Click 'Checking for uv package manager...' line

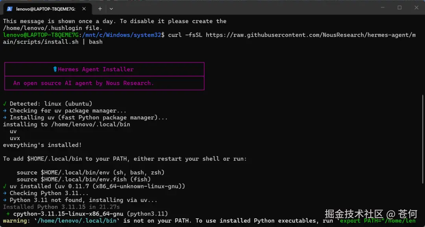coord(65,111)
